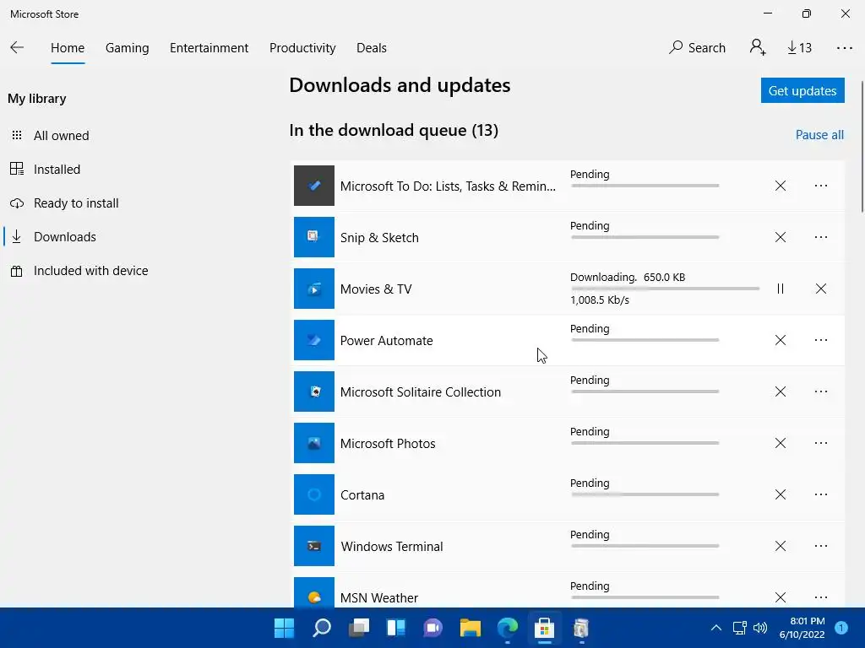
Task: Cancel the Cortana download
Action: click(780, 494)
